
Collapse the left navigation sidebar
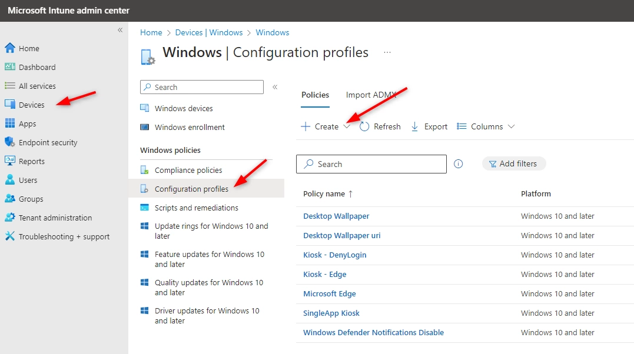[x=120, y=30]
